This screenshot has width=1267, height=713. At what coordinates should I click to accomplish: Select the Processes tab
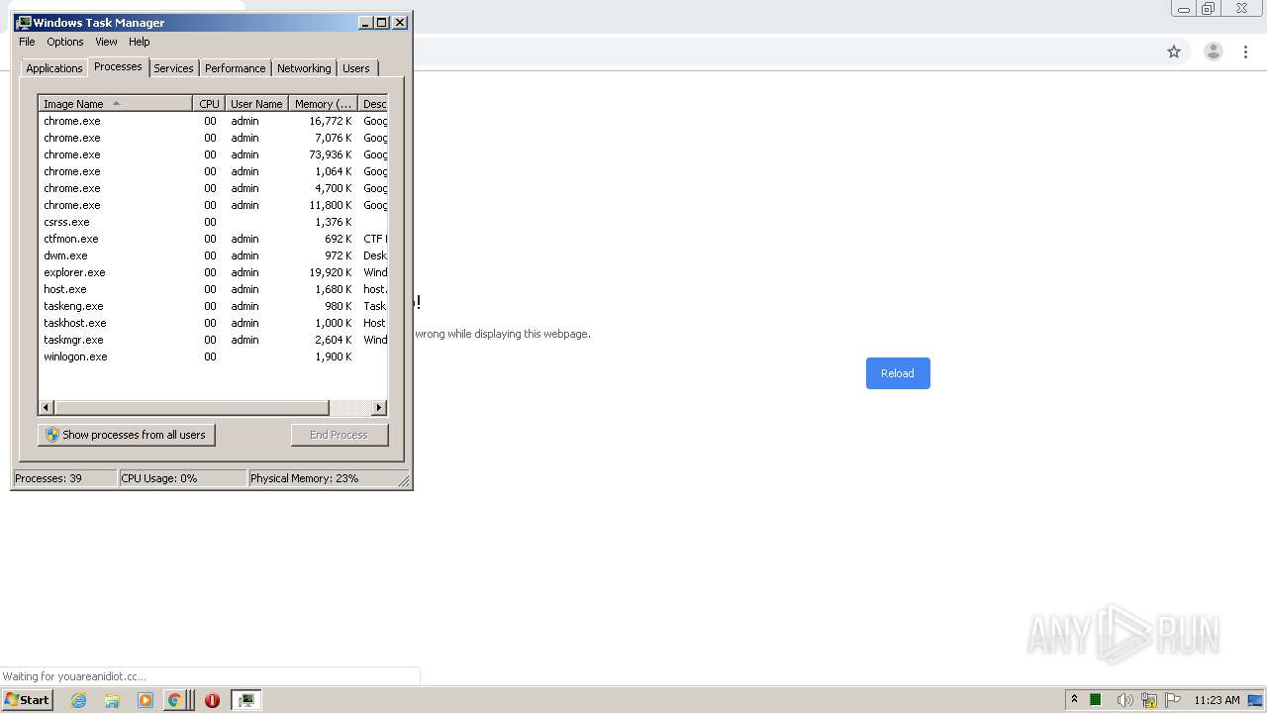point(118,66)
